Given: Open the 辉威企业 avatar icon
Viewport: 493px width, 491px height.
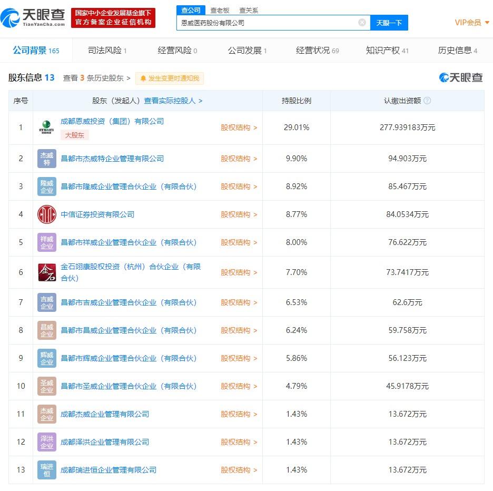Looking at the screenshot, I should tap(46, 358).
